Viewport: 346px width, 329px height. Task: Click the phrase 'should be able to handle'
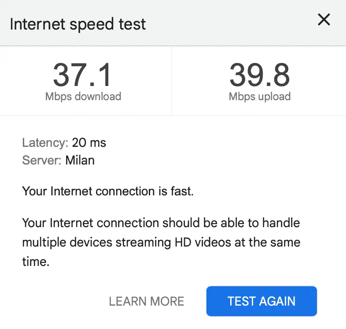click(231, 223)
